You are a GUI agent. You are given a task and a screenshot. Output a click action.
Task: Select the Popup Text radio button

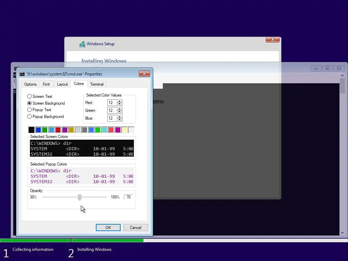(x=29, y=110)
